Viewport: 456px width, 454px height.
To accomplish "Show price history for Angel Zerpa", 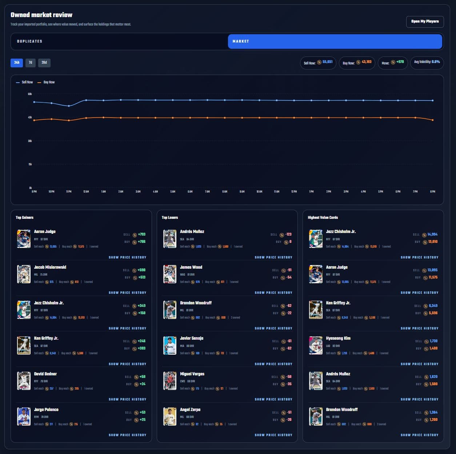I will pyautogui.click(x=273, y=435).
